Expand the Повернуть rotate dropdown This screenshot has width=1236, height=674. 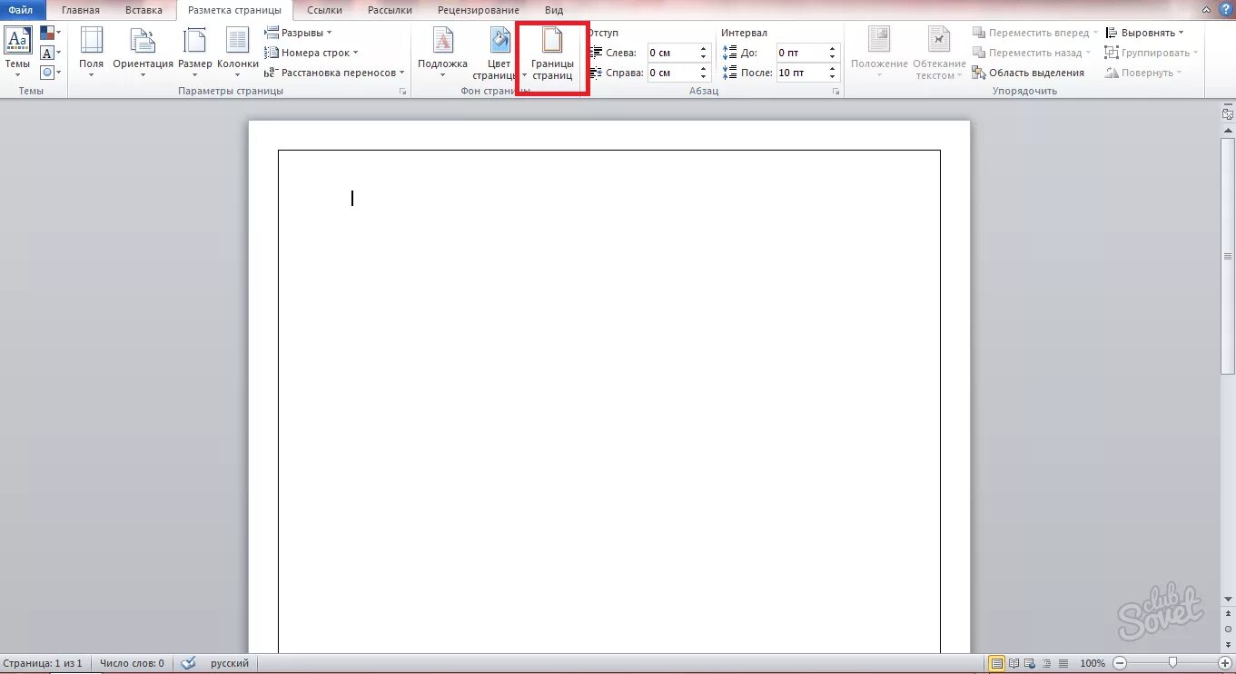1143,73
